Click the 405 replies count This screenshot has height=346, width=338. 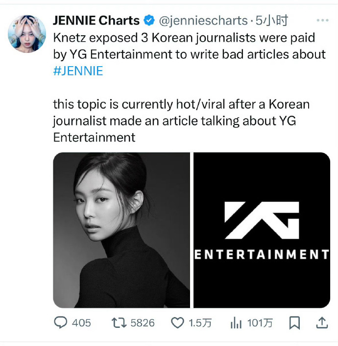tap(81, 322)
